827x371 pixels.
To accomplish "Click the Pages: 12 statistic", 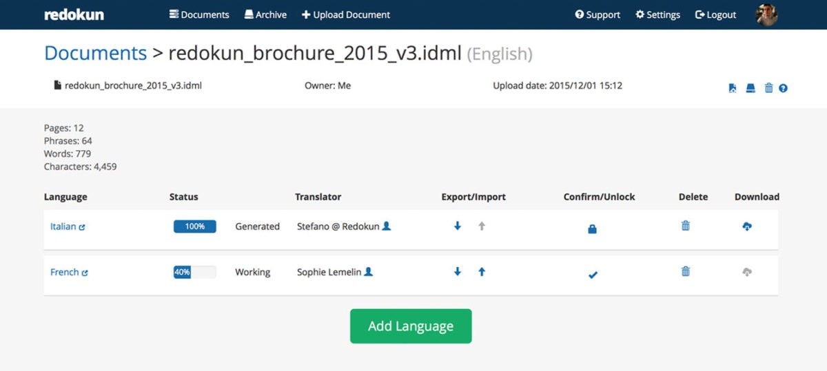I will [64, 128].
